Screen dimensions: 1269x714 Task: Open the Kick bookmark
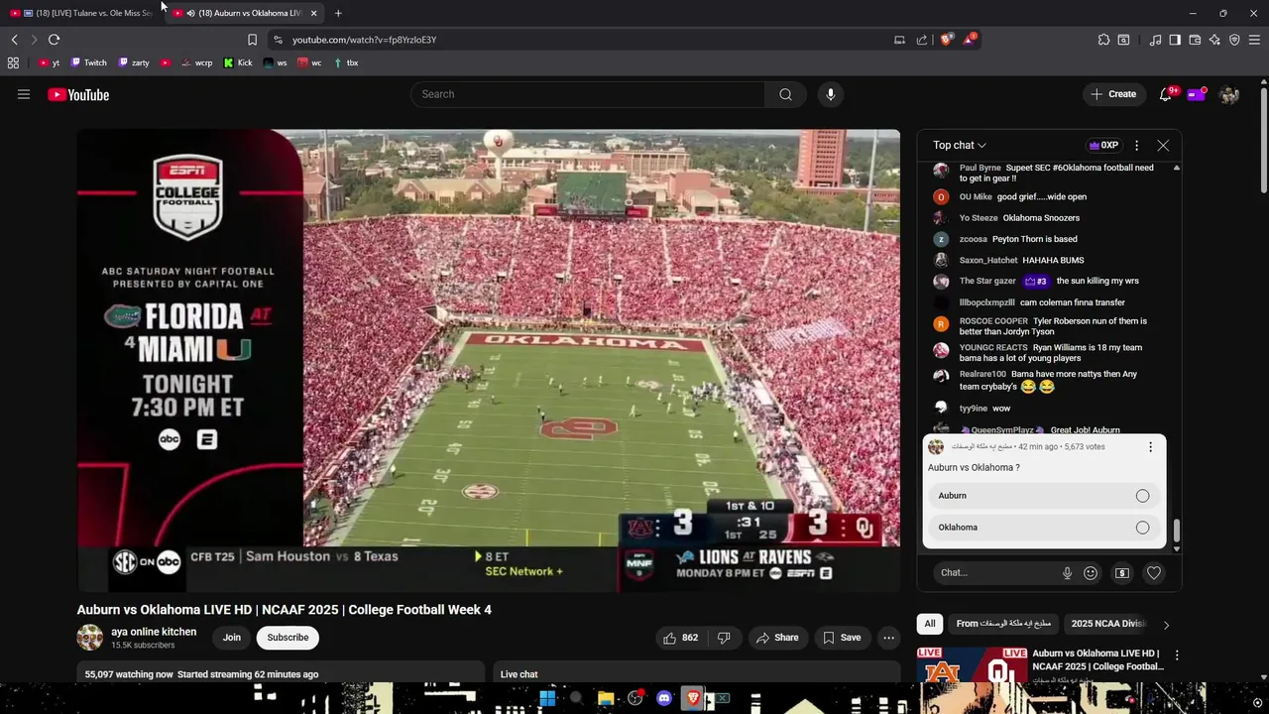pos(238,62)
